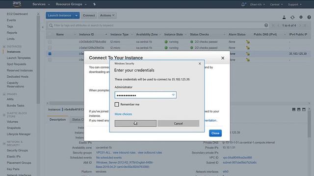The image size is (314, 176).
Task: Collapse the INSTANCES sidebar section
Action: (4, 46)
